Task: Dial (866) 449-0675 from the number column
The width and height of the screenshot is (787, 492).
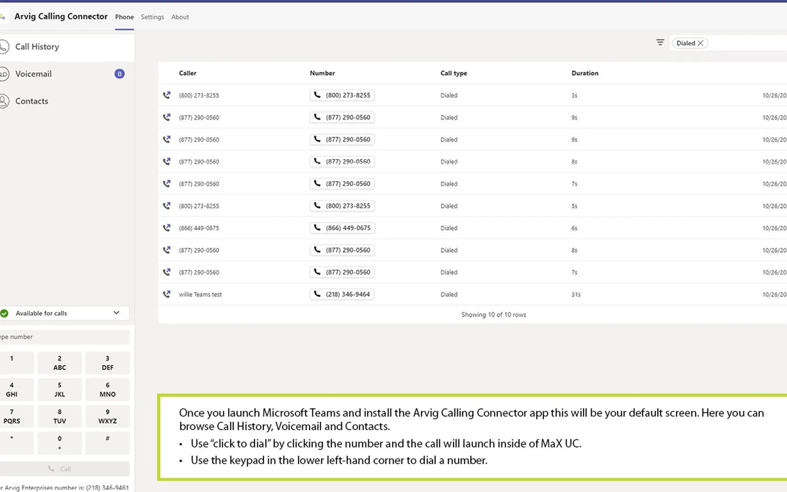Action: pos(342,228)
